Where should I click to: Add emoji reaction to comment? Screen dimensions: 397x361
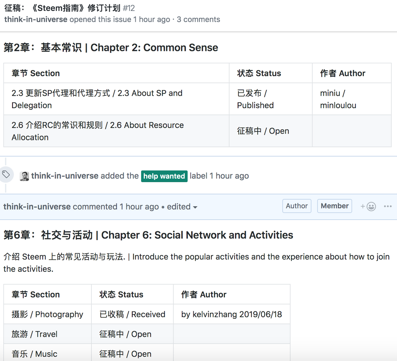368,206
